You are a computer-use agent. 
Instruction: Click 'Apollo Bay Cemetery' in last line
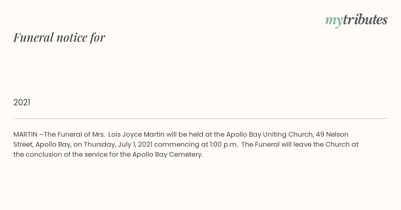167,154
